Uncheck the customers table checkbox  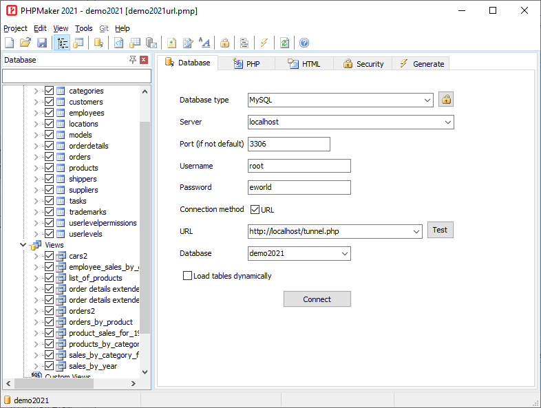coord(49,102)
